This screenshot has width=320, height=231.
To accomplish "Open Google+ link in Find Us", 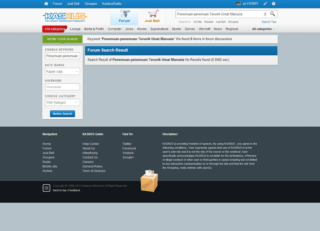I will tap(128, 157).
